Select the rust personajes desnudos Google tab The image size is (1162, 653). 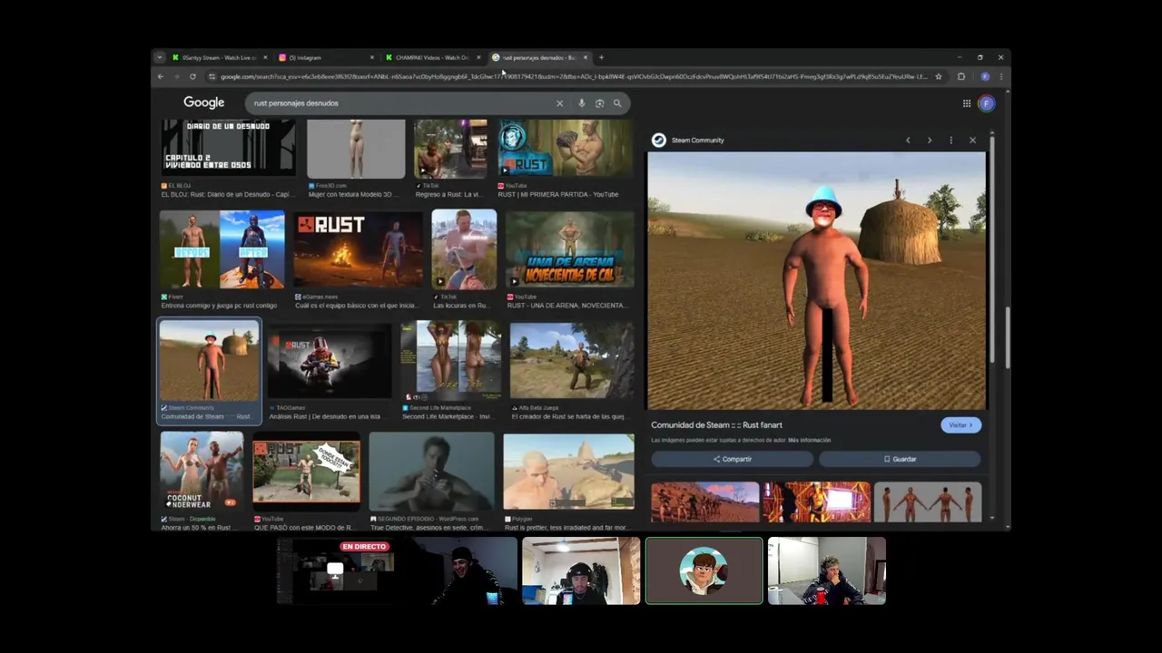click(x=539, y=57)
